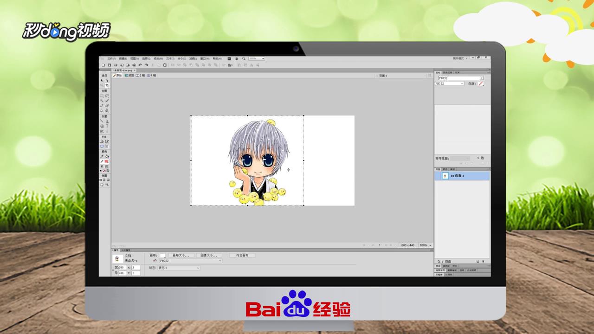Image resolution: width=594 pixels, height=334 pixels.
Task: Select the Slice tool
Action: click(x=107, y=141)
